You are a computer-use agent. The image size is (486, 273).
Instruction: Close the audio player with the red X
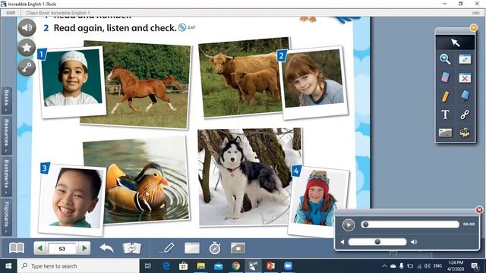[479, 210]
